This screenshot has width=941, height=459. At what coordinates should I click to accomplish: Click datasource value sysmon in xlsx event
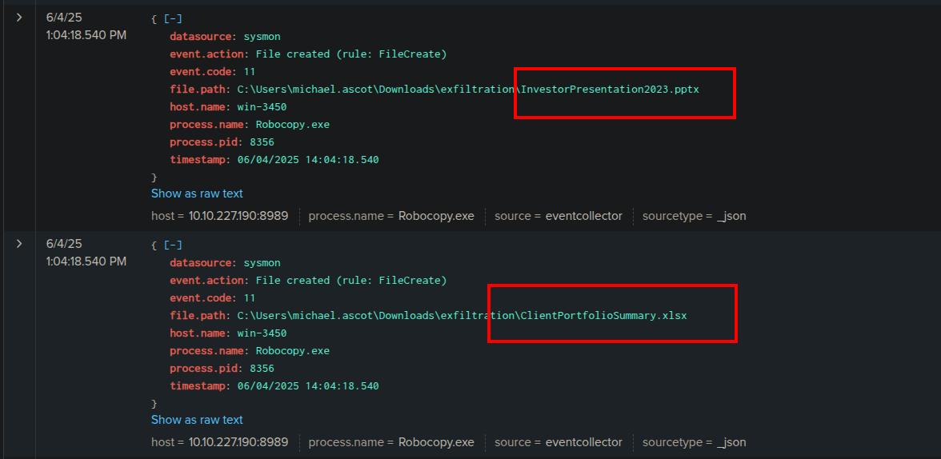262,263
